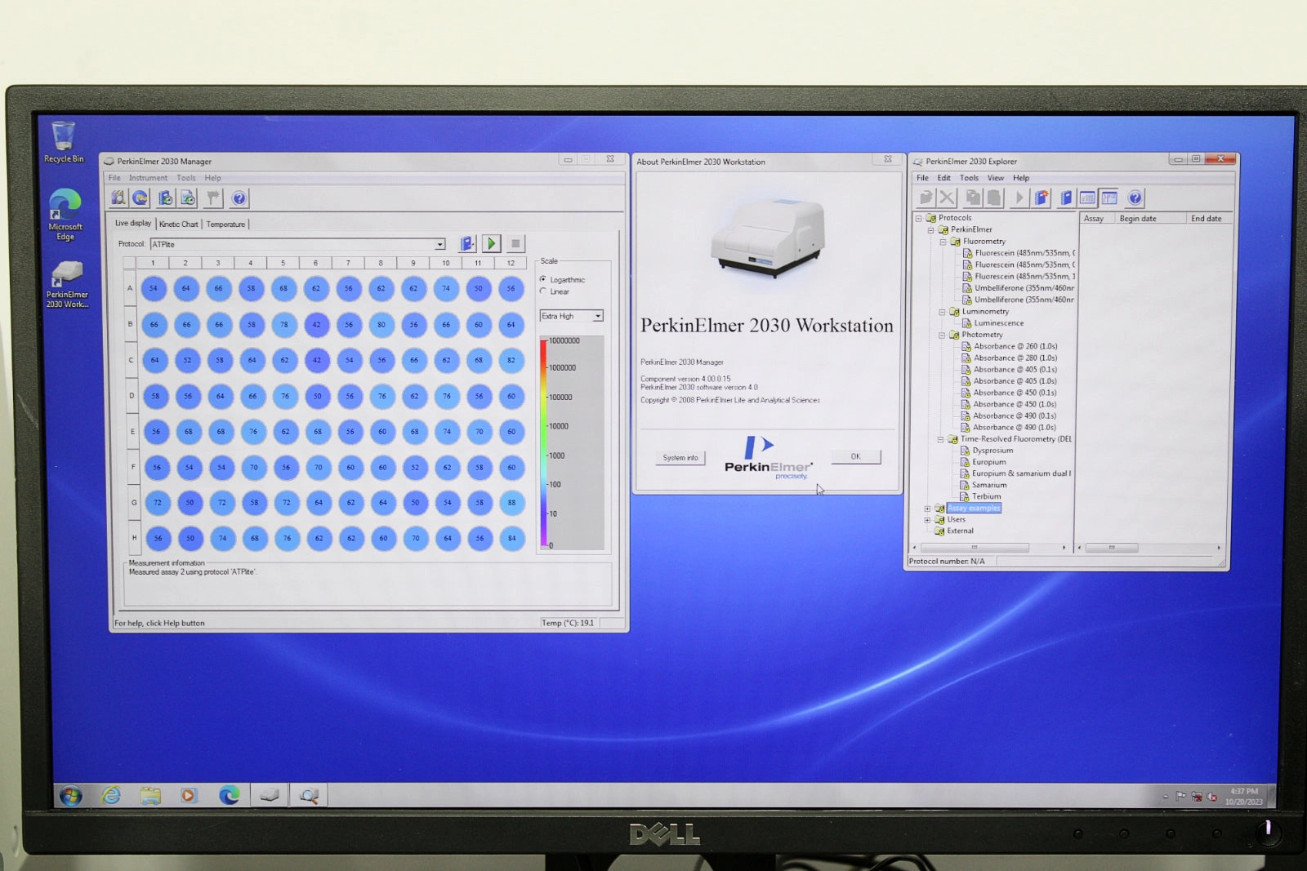This screenshot has height=871, width=1307.
Task: Collapse the Luminometry folder node
Action: point(942,312)
